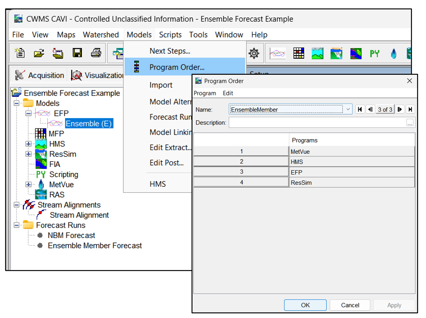426x318 pixels.
Task: Go to the first program order record
Action: (x=360, y=110)
